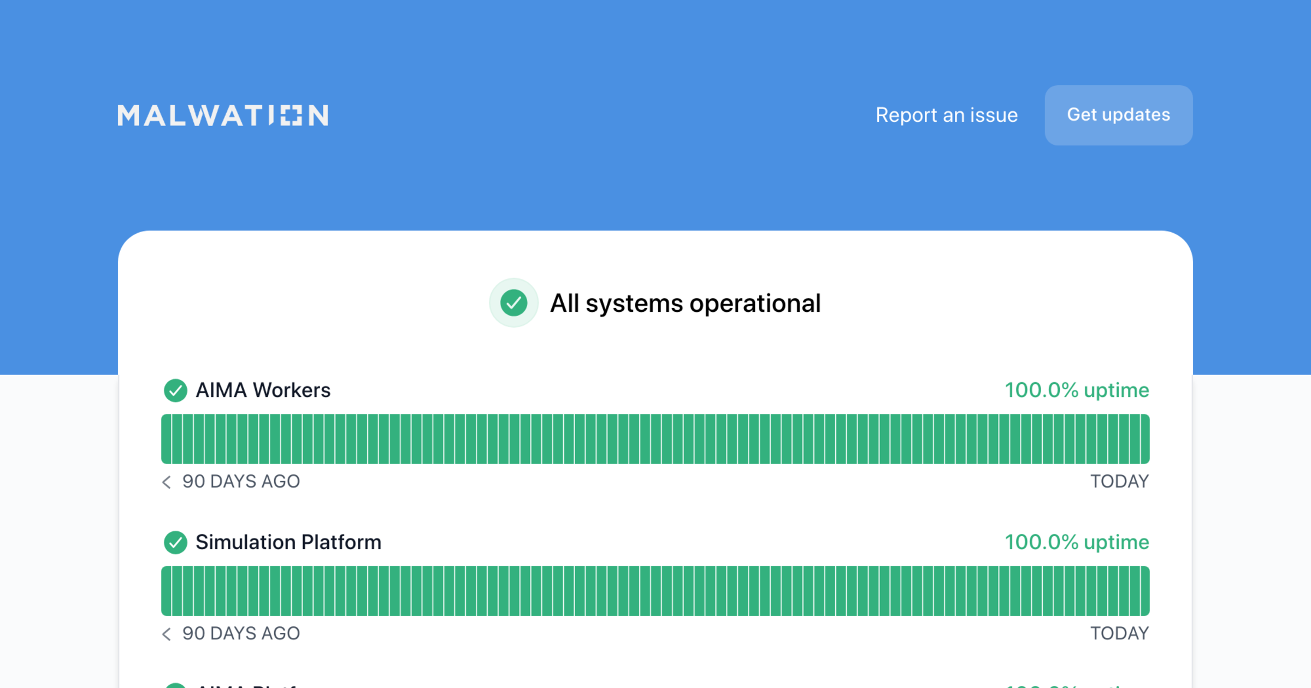This screenshot has width=1311, height=688.
Task: Click the All systems operational check icon
Action: pyautogui.click(x=513, y=303)
